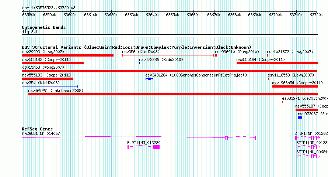The width and height of the screenshot is (328, 177).
Task: Click the 63580k ruler tick label
Action: pos(29,15)
